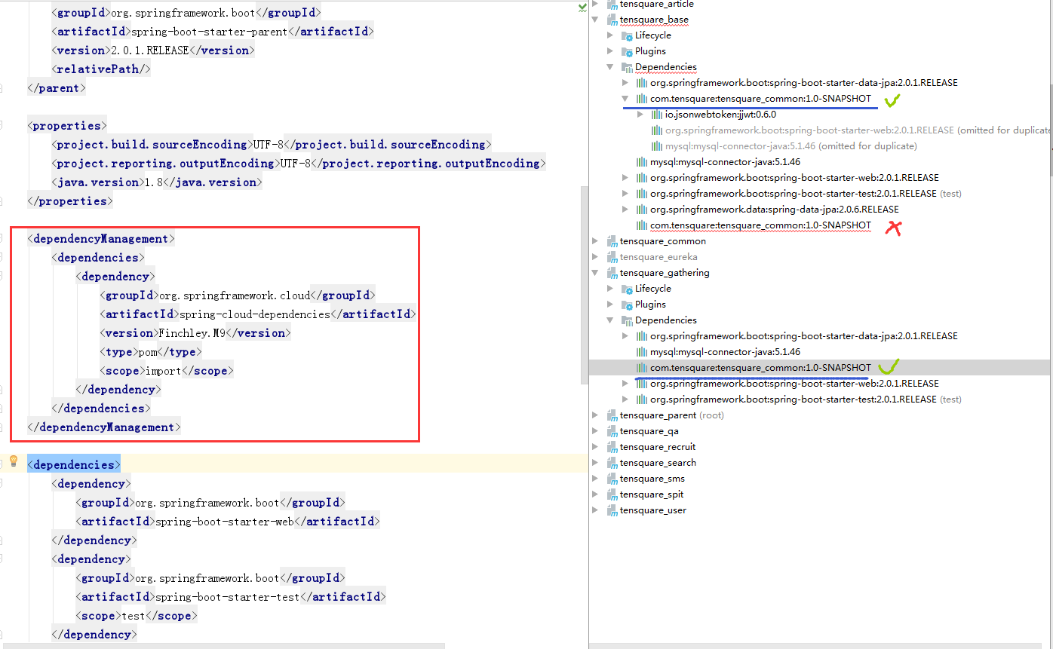Select mysql:mysql-connector-java:5.1.46 (omitted for duplicate) row

tap(821, 146)
